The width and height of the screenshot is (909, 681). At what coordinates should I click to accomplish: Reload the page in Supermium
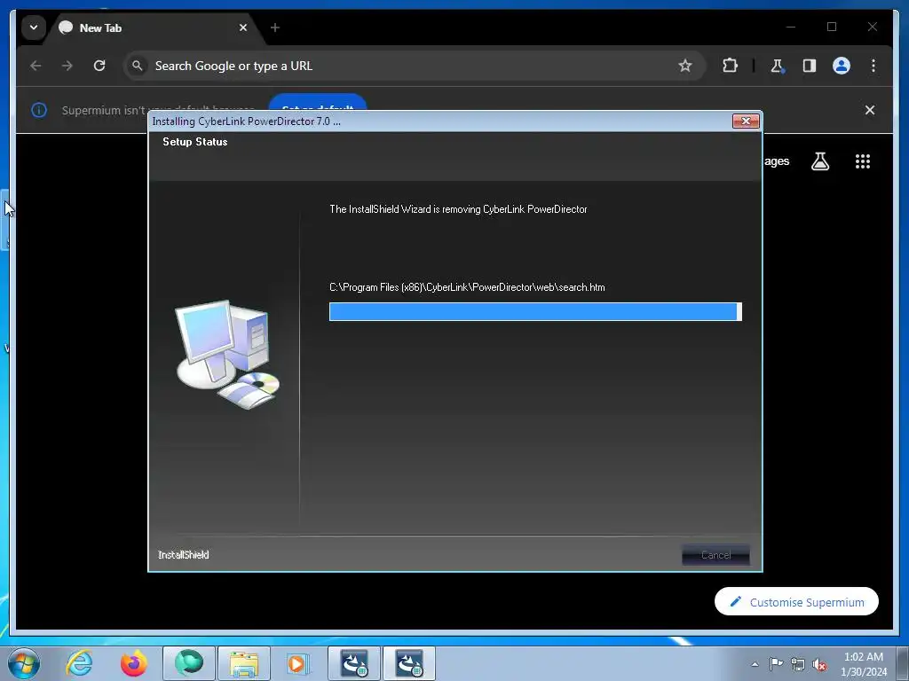coord(99,66)
